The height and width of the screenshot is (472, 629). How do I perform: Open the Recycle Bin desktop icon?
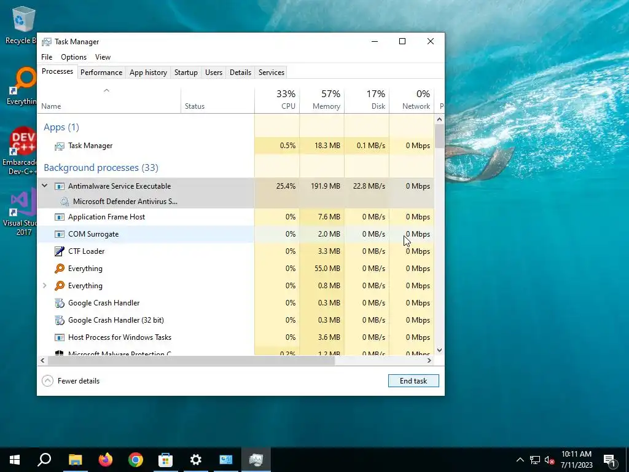click(23, 19)
